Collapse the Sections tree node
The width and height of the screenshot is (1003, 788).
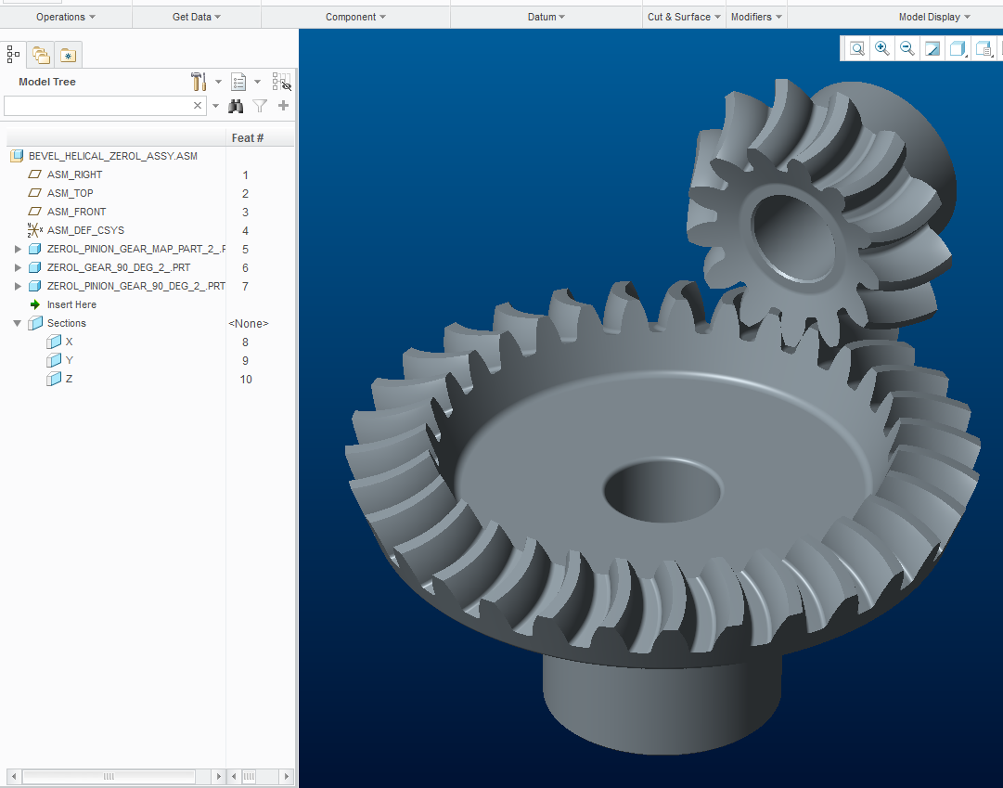[18, 323]
